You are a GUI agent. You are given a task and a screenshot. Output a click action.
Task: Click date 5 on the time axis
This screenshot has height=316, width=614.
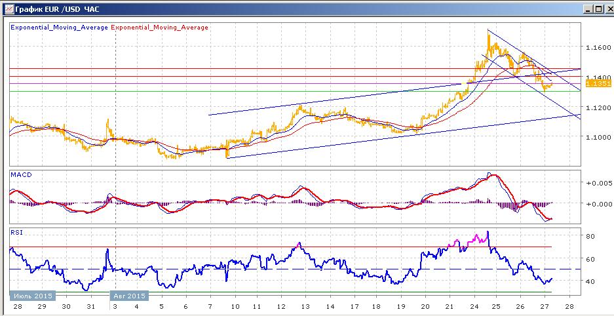click(x=161, y=306)
